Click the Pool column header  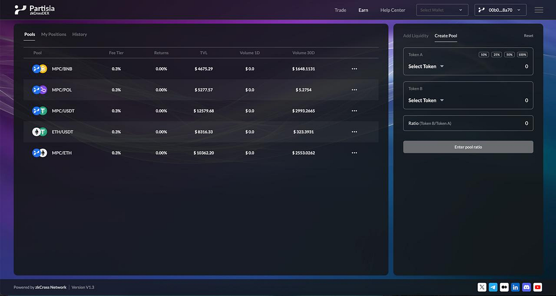37,53
